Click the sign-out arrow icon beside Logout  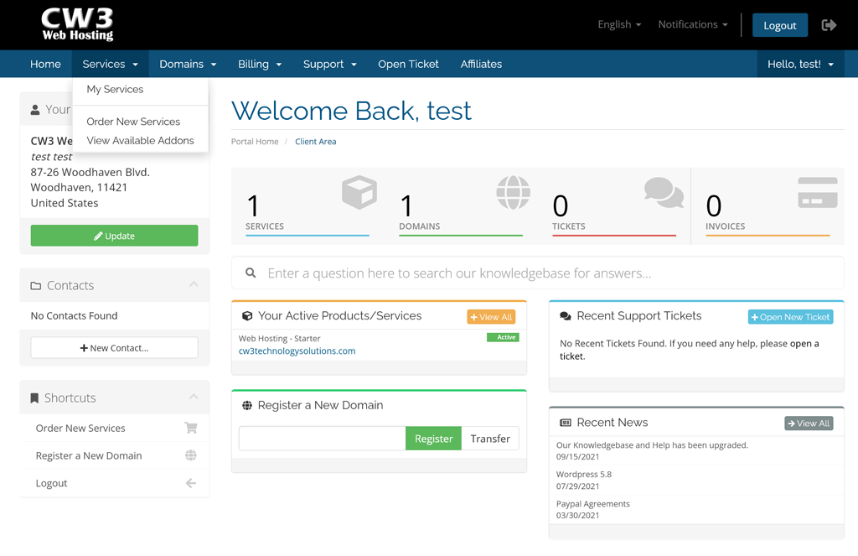[x=829, y=25]
